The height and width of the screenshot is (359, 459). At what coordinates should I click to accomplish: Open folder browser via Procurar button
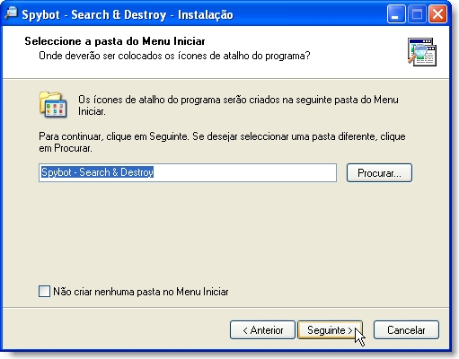tap(379, 173)
